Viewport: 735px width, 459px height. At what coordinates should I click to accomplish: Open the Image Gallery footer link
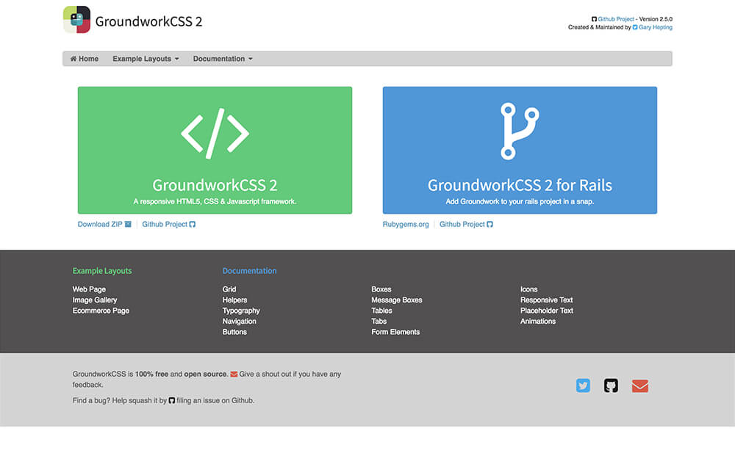[95, 300]
